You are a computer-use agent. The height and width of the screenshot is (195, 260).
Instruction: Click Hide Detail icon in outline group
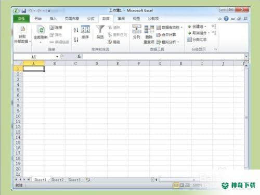click(214, 33)
